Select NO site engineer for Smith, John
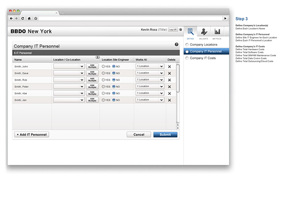The width and height of the screenshot is (304, 197). 114,67
